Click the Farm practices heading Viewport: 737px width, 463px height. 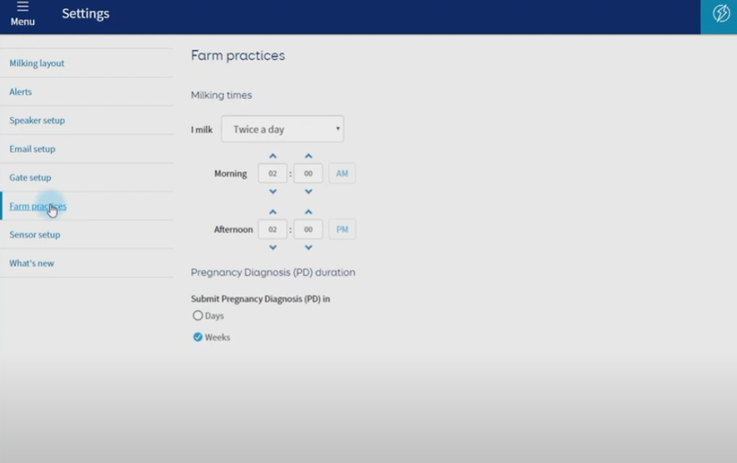pos(238,55)
